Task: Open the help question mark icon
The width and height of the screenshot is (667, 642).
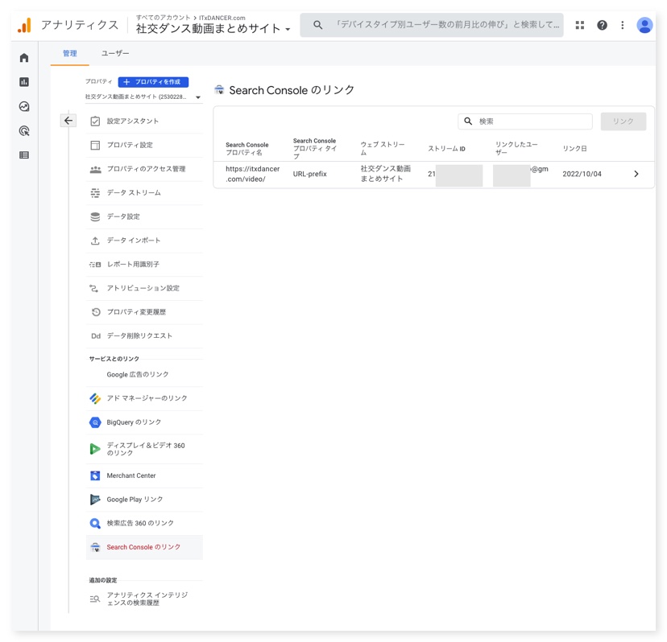Action: tap(602, 26)
